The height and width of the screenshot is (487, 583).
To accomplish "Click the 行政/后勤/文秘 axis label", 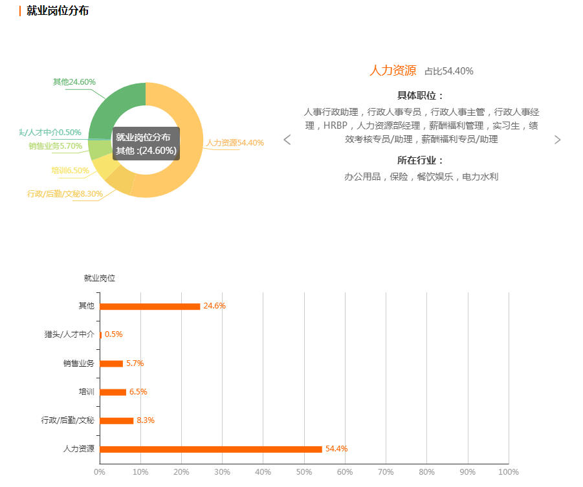I will pyautogui.click(x=68, y=420).
